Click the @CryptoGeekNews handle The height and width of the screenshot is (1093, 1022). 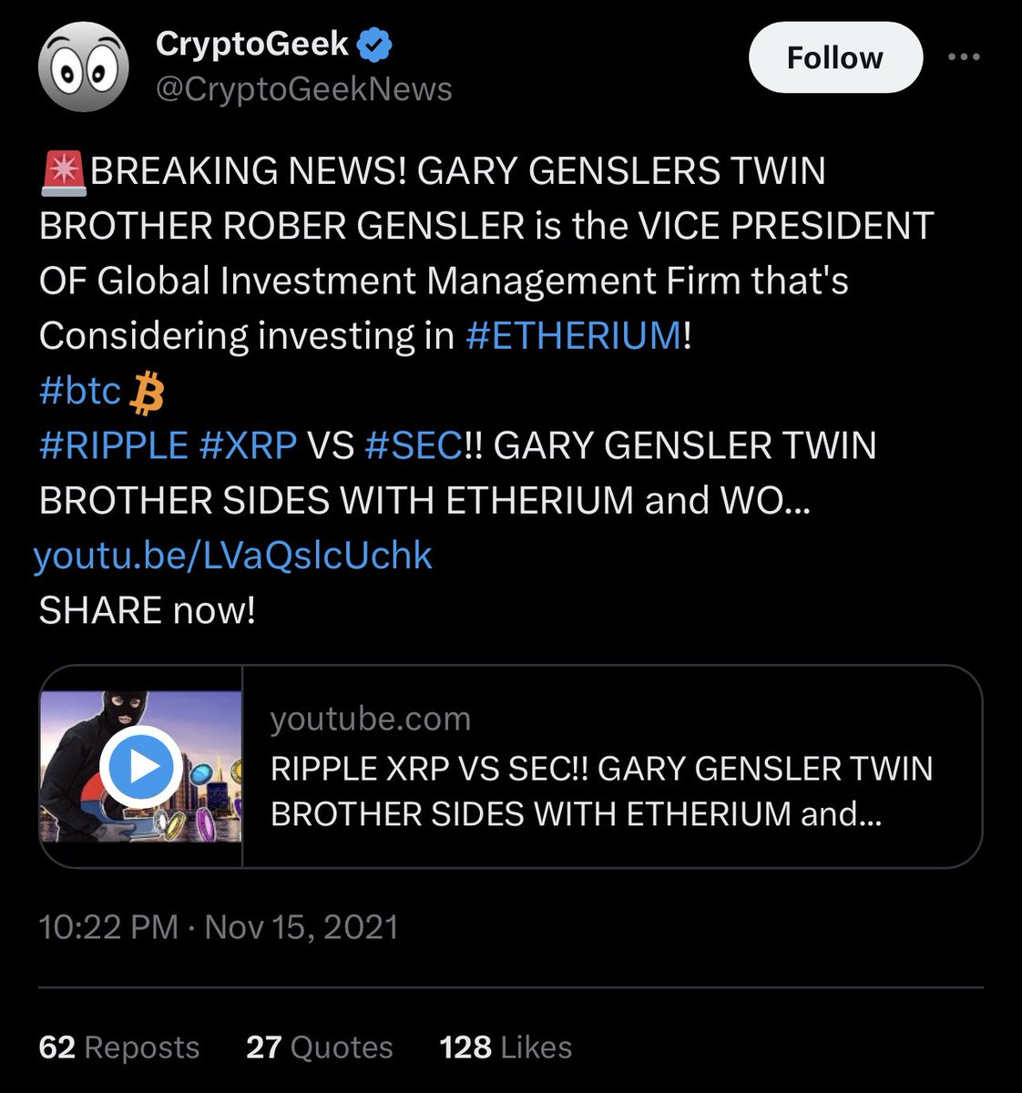click(304, 89)
